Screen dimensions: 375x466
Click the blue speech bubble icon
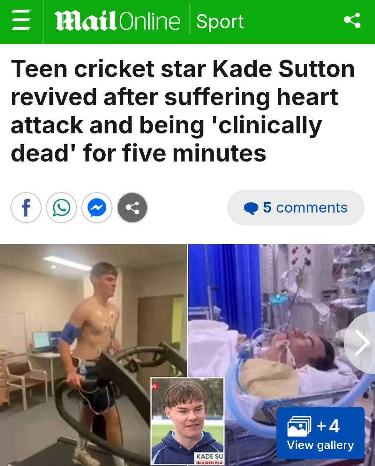pos(251,208)
